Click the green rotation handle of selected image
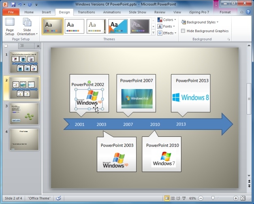The width and height of the screenshot is (254, 204). point(89,82)
